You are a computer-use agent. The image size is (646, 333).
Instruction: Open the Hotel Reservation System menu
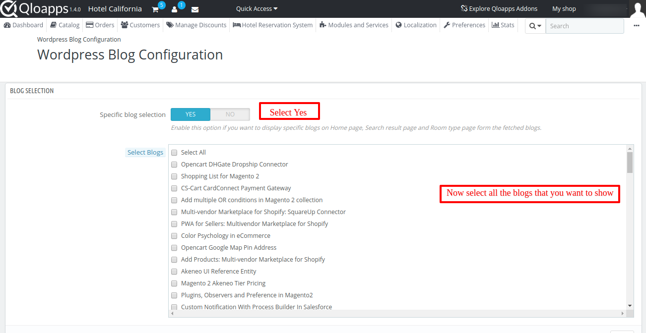click(x=273, y=25)
